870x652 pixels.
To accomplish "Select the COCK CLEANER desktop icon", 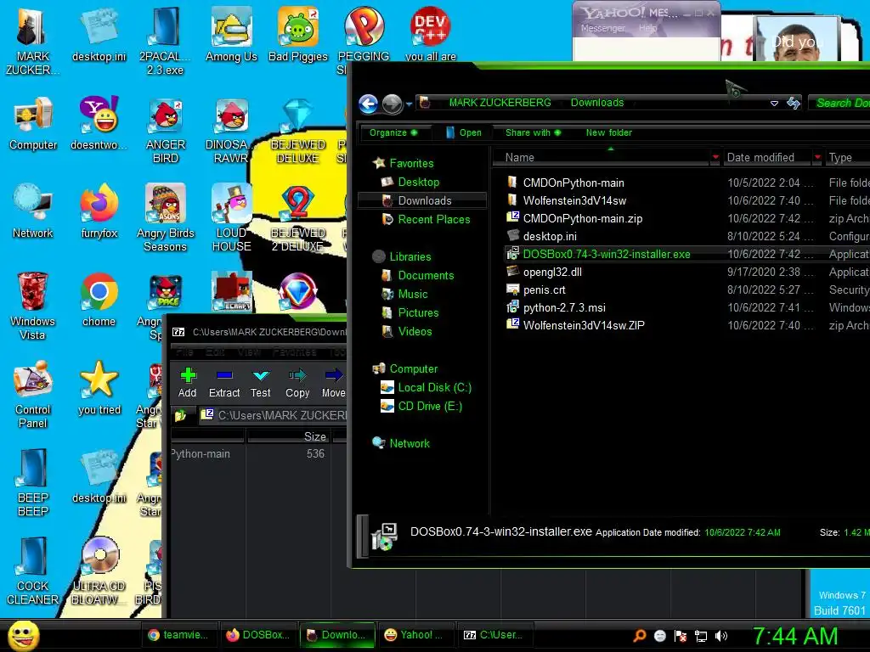I will tap(32, 571).
